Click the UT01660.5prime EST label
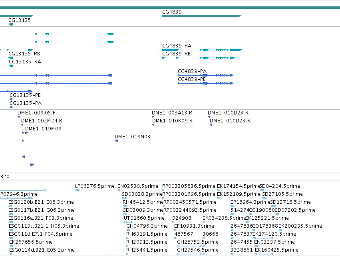 (x=144, y=218)
